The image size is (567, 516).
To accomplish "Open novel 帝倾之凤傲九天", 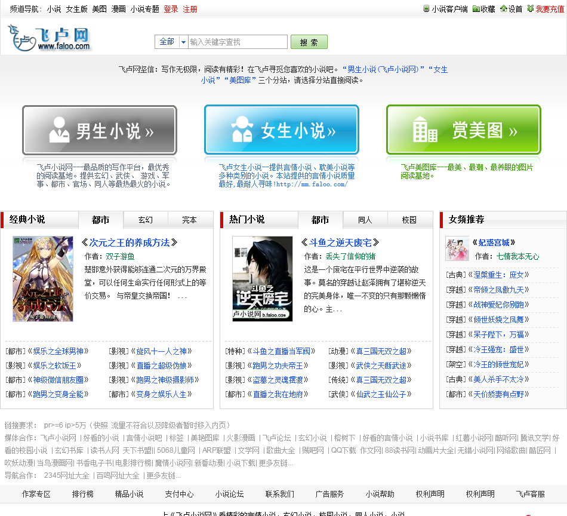I will pos(498,290).
